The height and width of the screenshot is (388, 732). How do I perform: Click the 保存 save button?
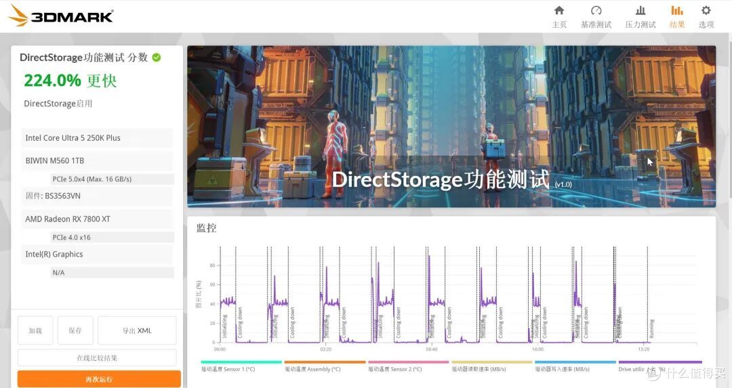(x=75, y=330)
